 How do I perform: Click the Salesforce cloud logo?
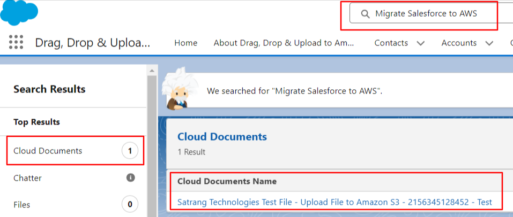click(x=19, y=12)
